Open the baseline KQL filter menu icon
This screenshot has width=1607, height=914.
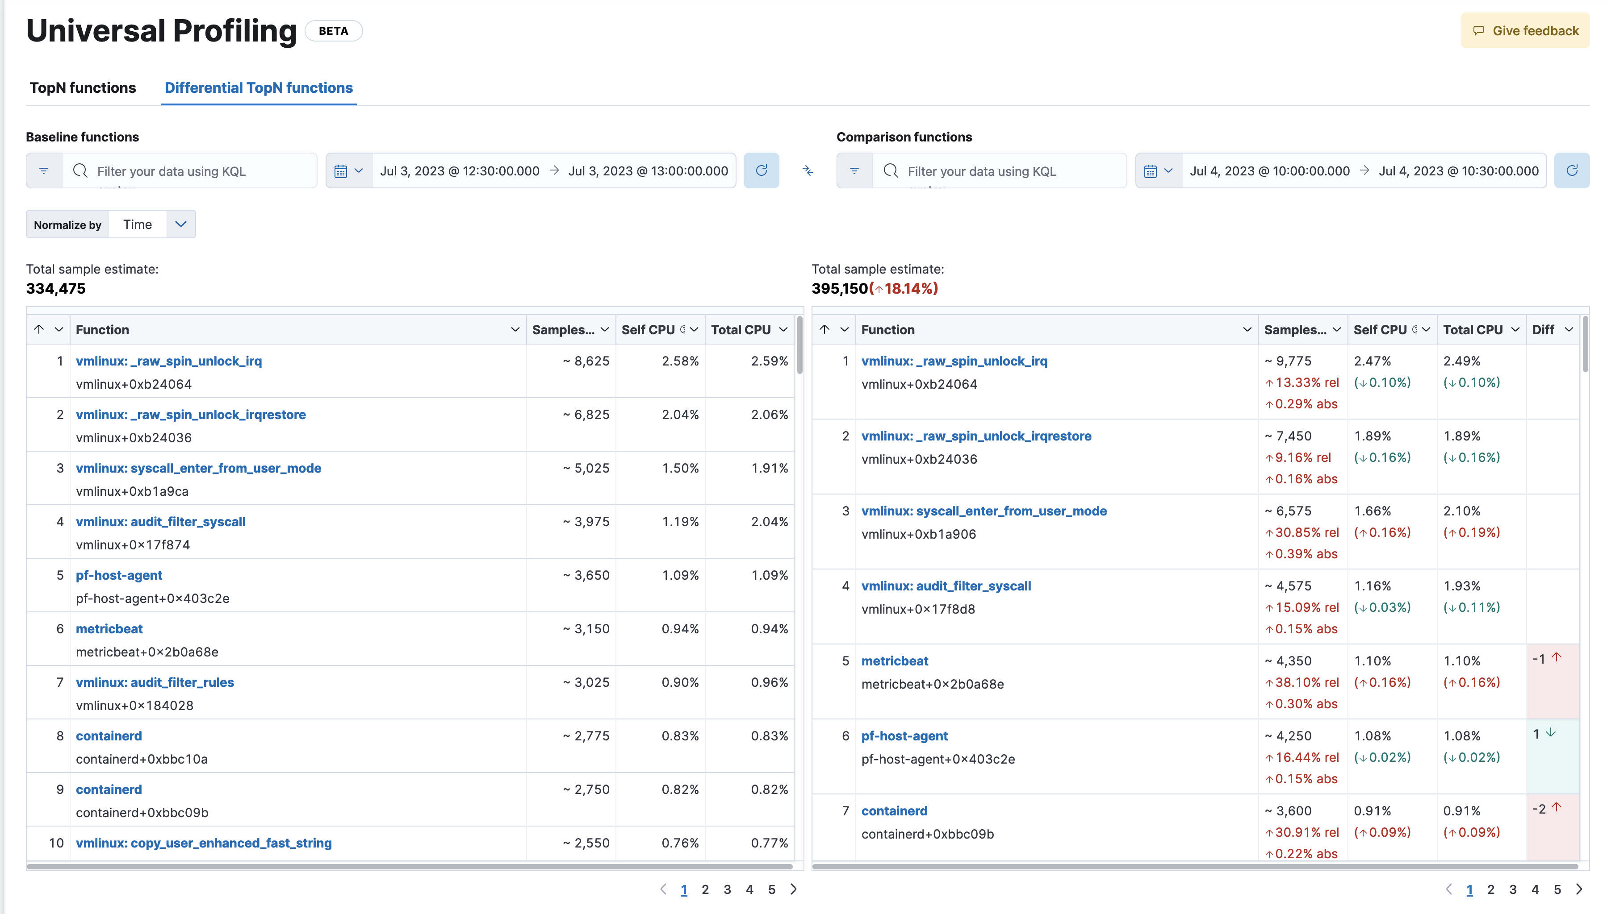pyautogui.click(x=44, y=171)
